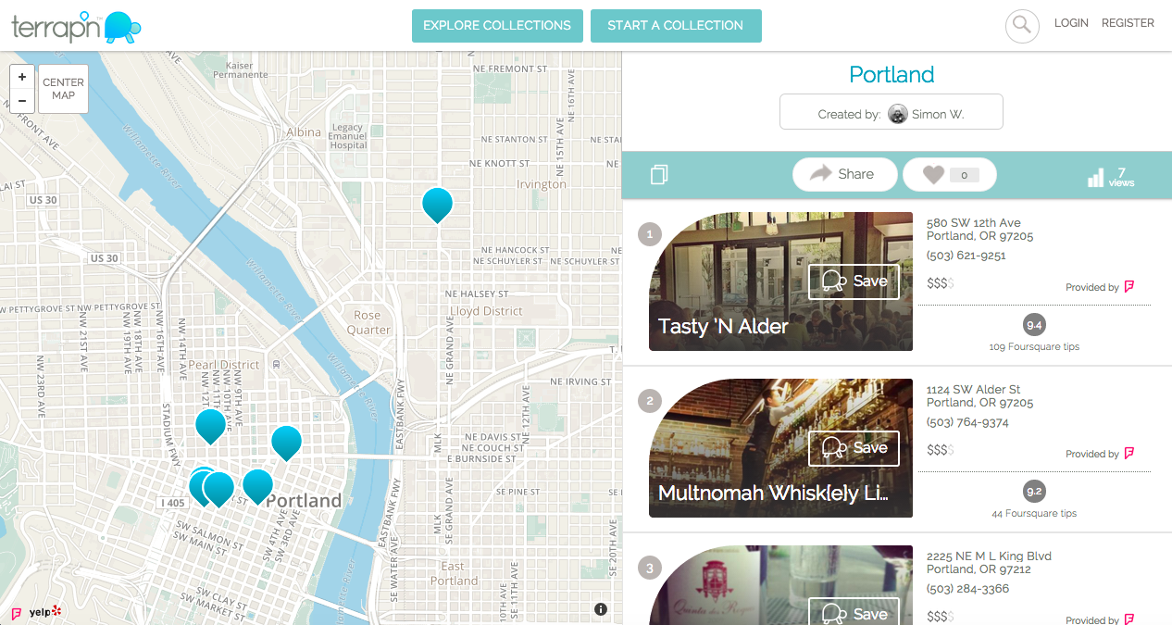Click the number 2 list marker
1172x625 pixels.
click(650, 401)
